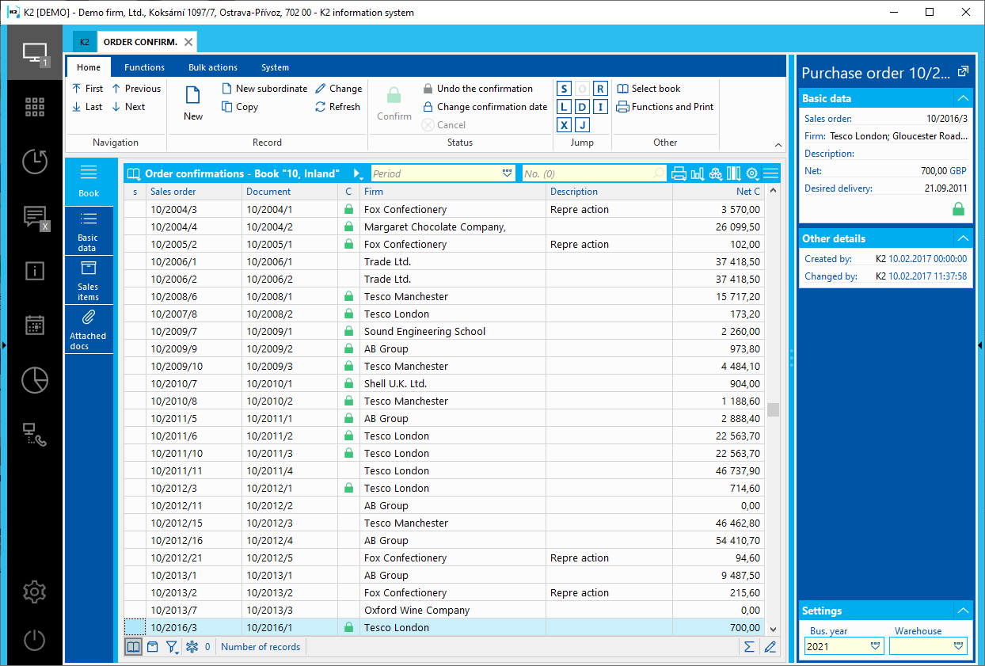Image resolution: width=985 pixels, height=666 pixels.
Task: Click the calendar icon in left sidebar
Action: (x=35, y=325)
